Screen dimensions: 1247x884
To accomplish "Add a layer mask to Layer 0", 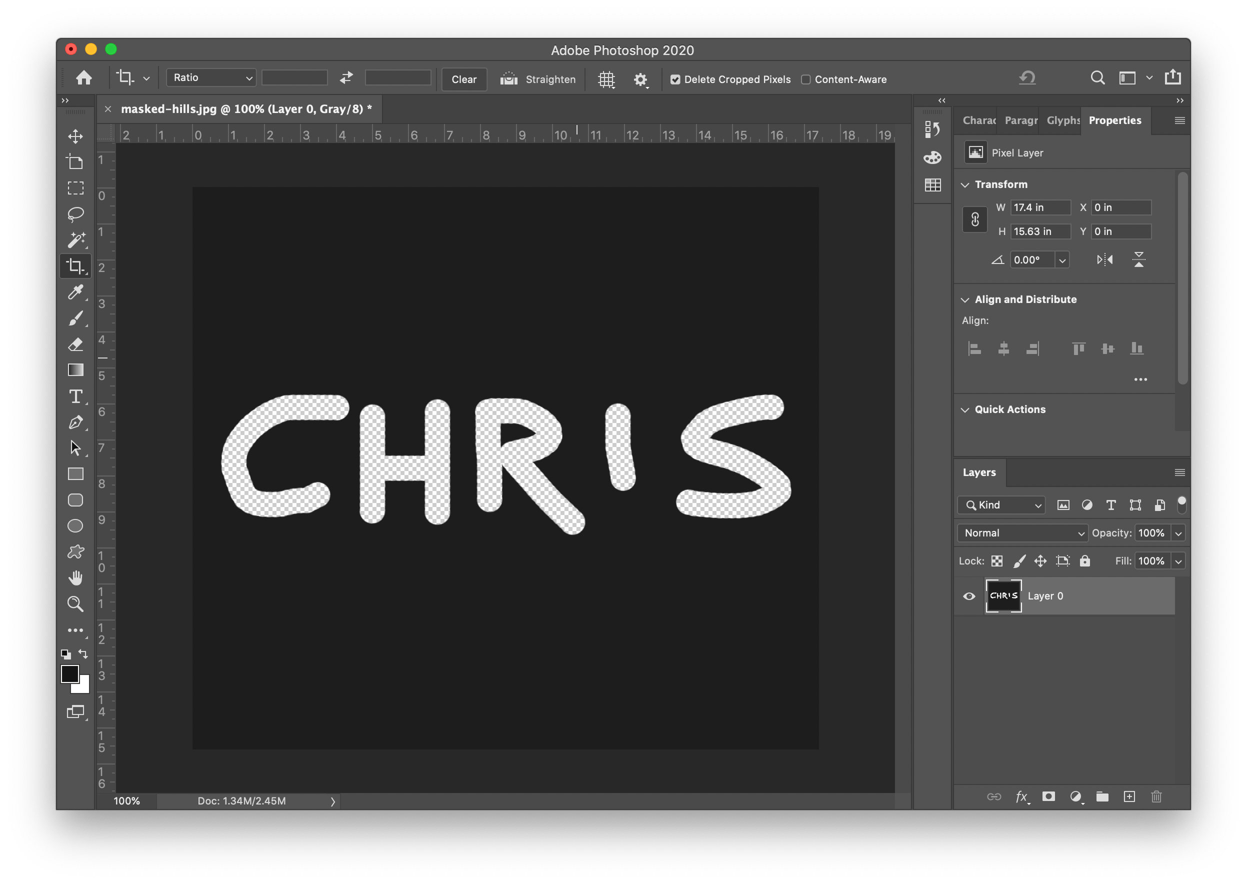I will 1048,797.
